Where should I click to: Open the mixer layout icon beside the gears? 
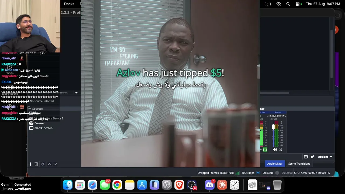point(306,157)
